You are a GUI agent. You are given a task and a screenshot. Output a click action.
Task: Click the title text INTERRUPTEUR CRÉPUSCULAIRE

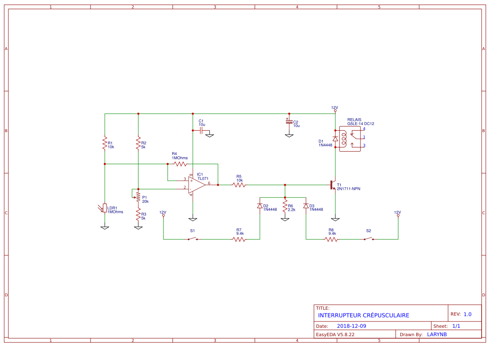point(363,315)
